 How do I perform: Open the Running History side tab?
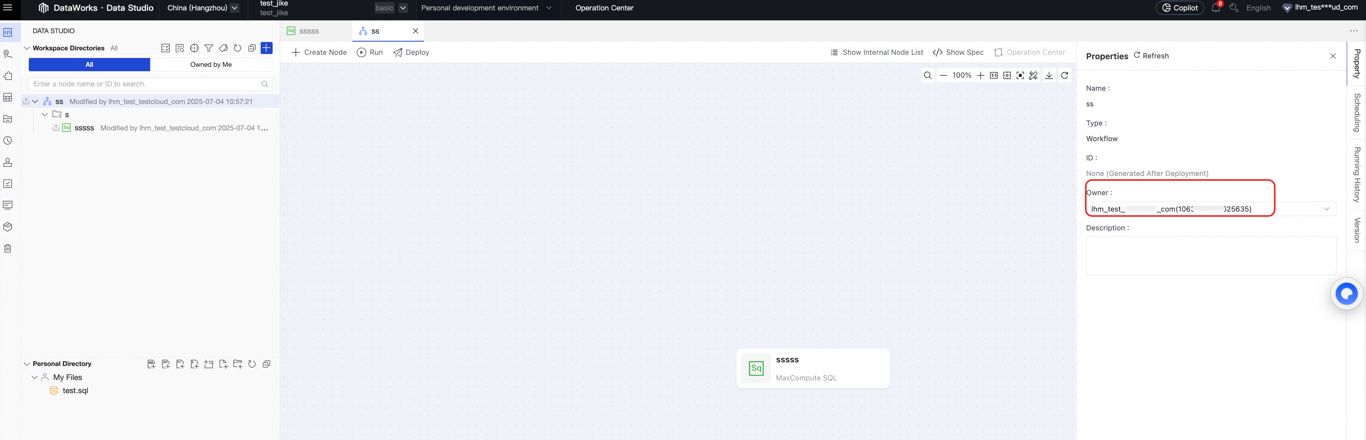pyautogui.click(x=1356, y=174)
